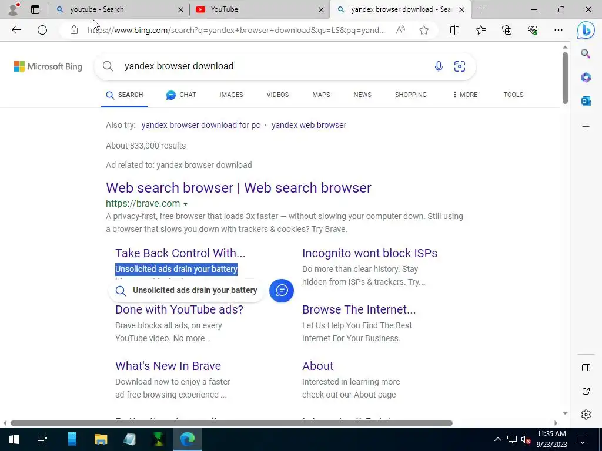
Task: Click the vertical scrollbar thumb
Action: coord(565,78)
